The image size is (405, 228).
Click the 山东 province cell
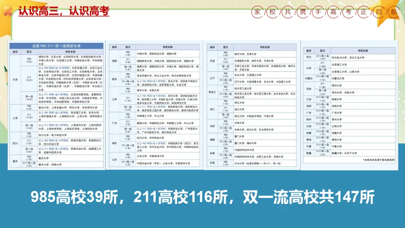coord(114,159)
